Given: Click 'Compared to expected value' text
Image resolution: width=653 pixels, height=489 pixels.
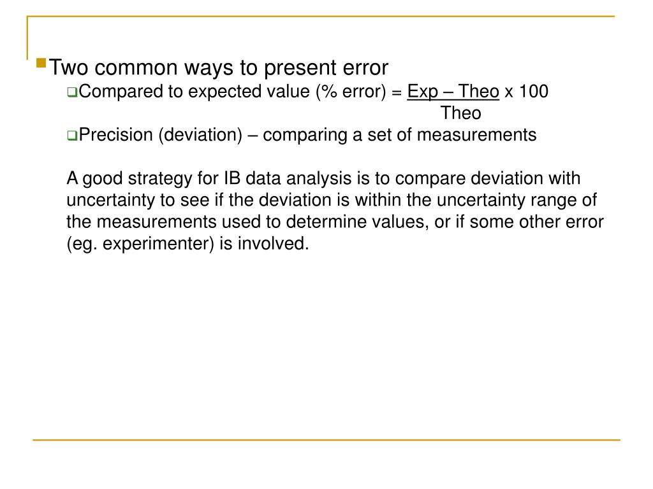Looking at the screenshot, I should 194,92.
